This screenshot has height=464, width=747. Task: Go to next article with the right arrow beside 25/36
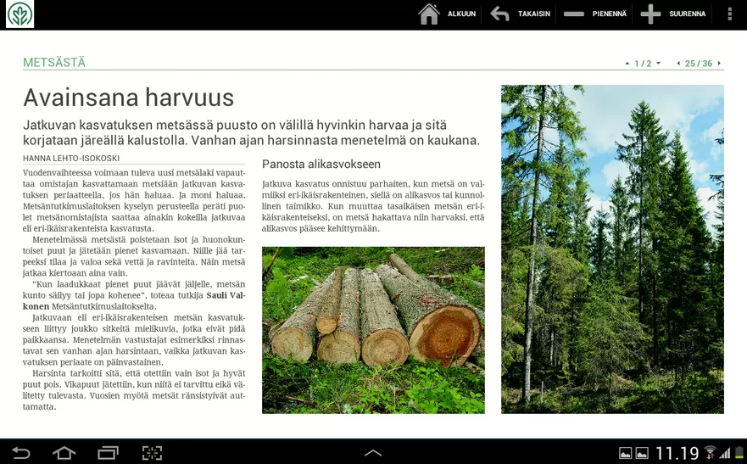719,64
